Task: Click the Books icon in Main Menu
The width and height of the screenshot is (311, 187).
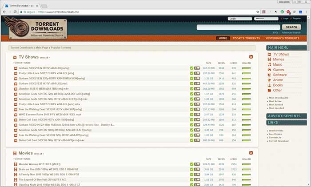Action: click(269, 85)
